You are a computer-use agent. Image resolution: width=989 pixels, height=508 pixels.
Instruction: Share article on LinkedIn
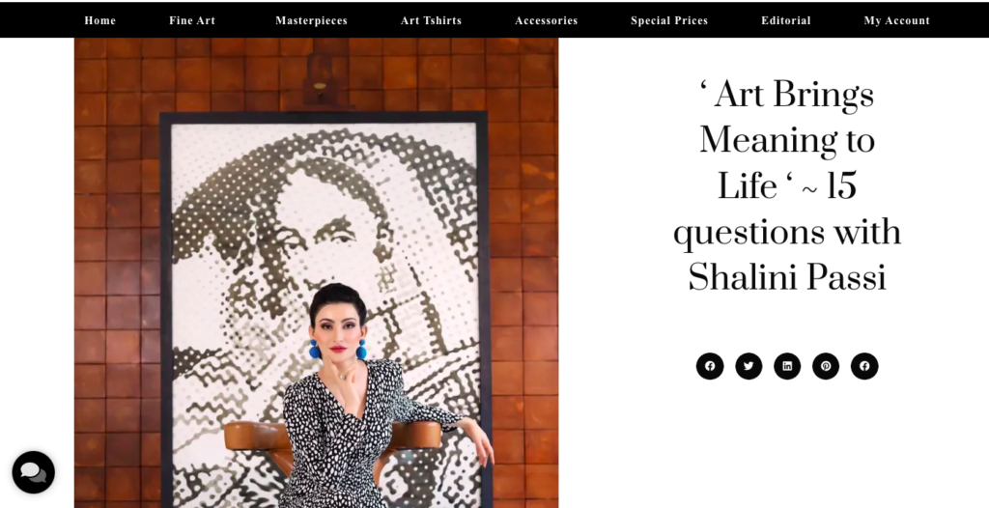[787, 366]
